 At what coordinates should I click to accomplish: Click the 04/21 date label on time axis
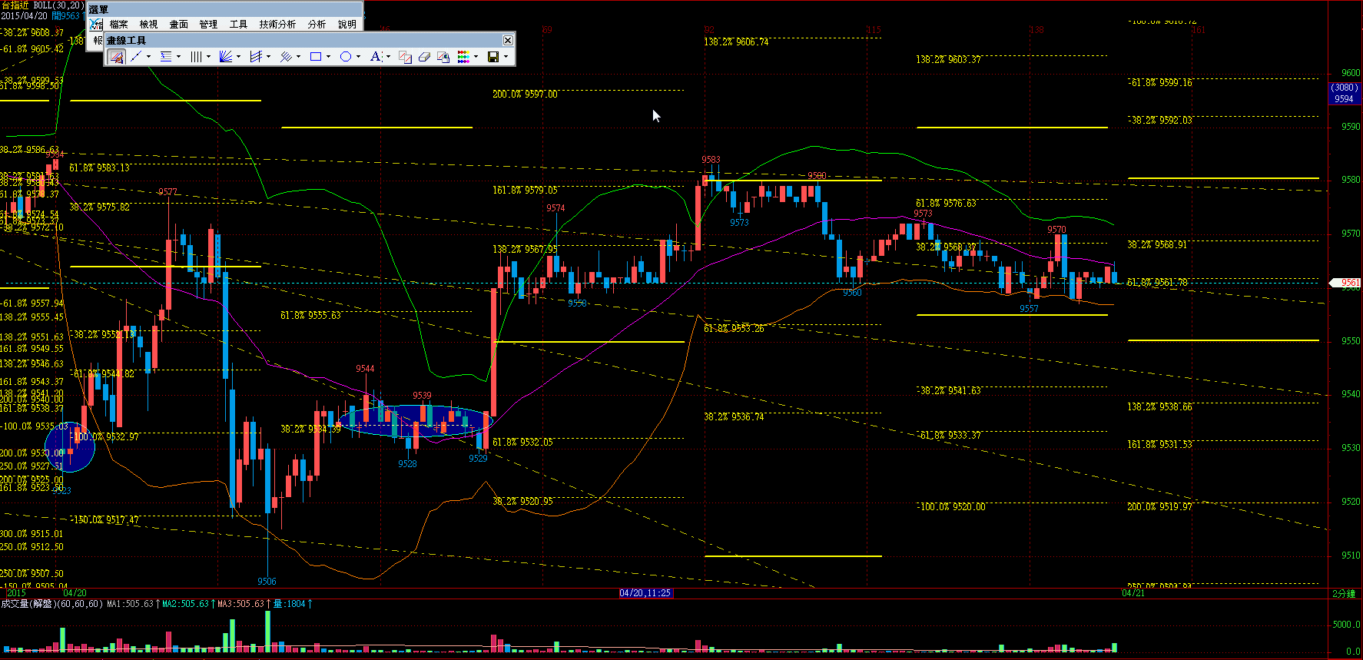click(x=1133, y=593)
